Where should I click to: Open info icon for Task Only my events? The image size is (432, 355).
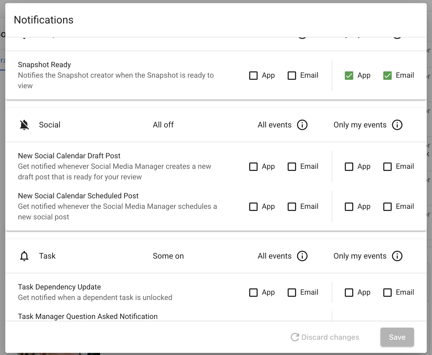pyautogui.click(x=397, y=256)
